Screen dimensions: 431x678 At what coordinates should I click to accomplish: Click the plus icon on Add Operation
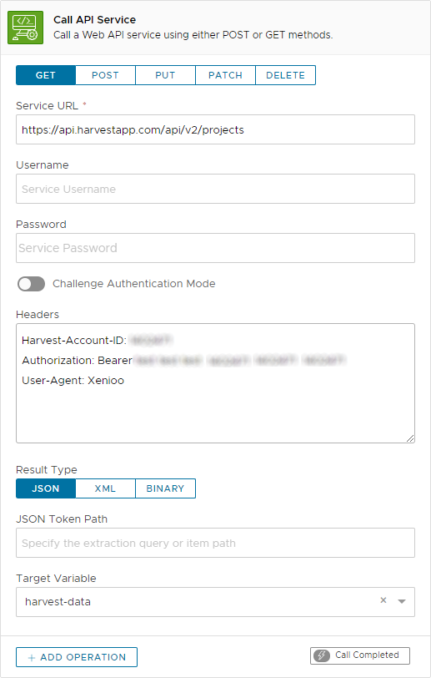click(x=31, y=658)
